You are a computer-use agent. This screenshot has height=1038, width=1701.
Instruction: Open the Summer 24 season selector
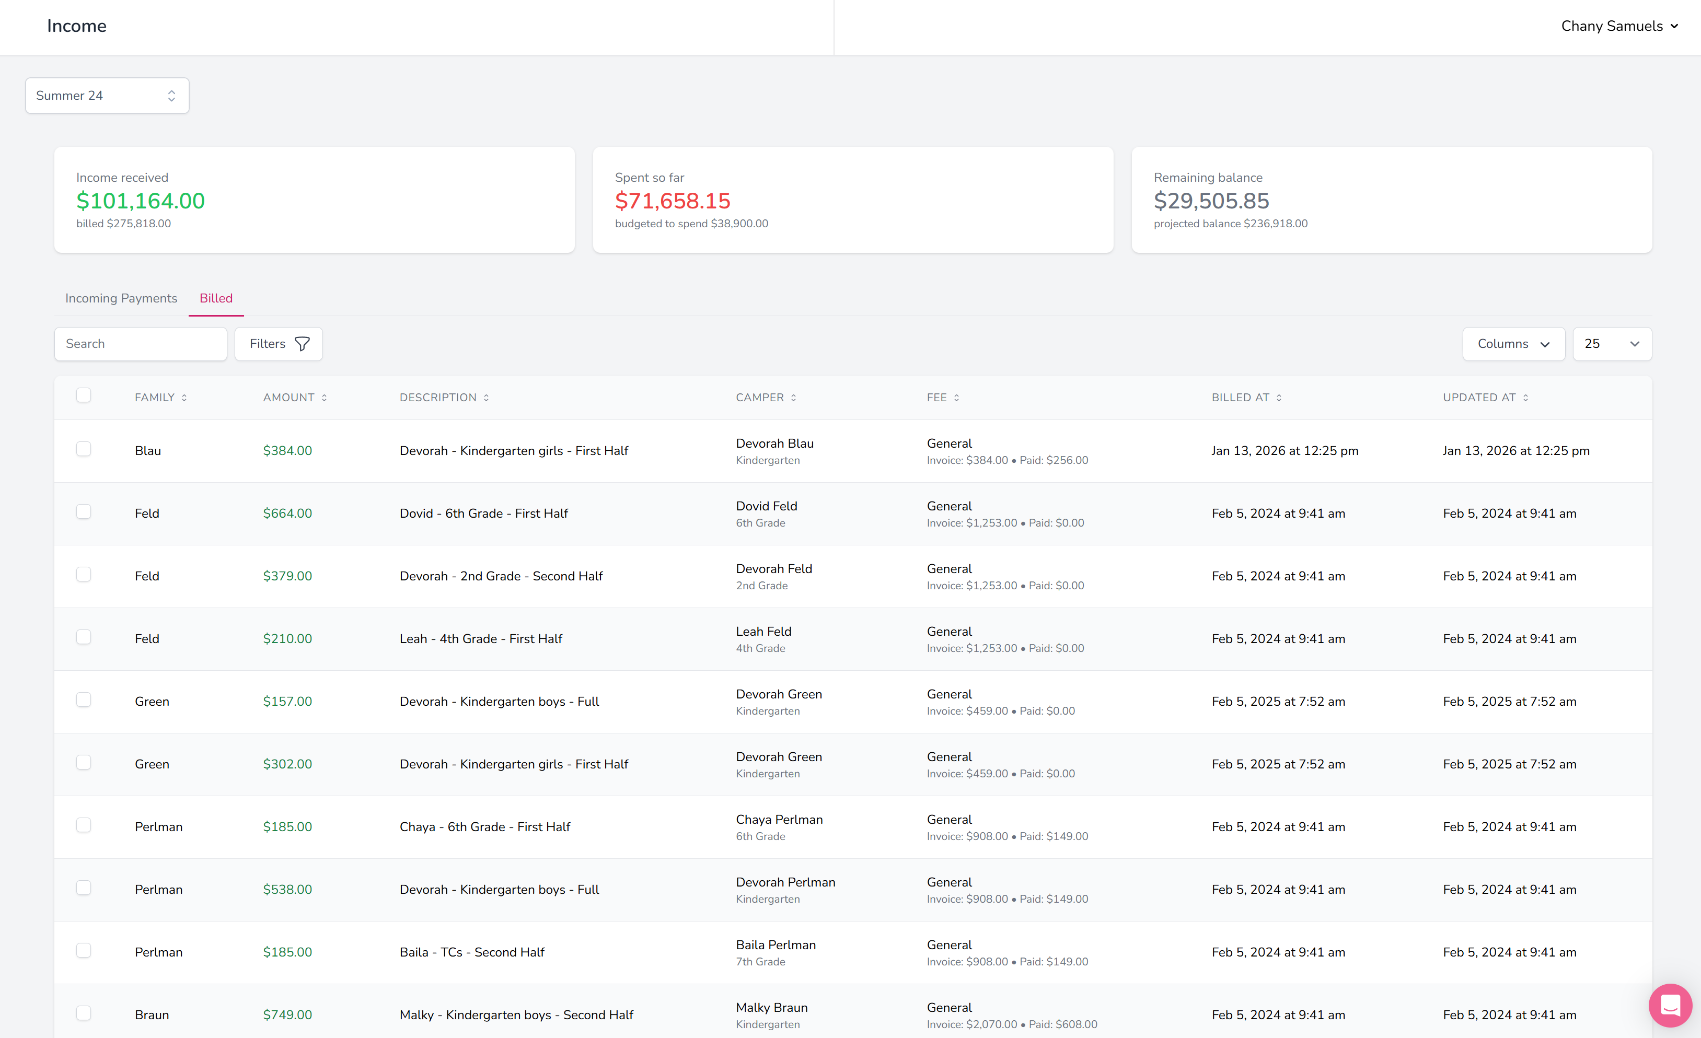107,95
